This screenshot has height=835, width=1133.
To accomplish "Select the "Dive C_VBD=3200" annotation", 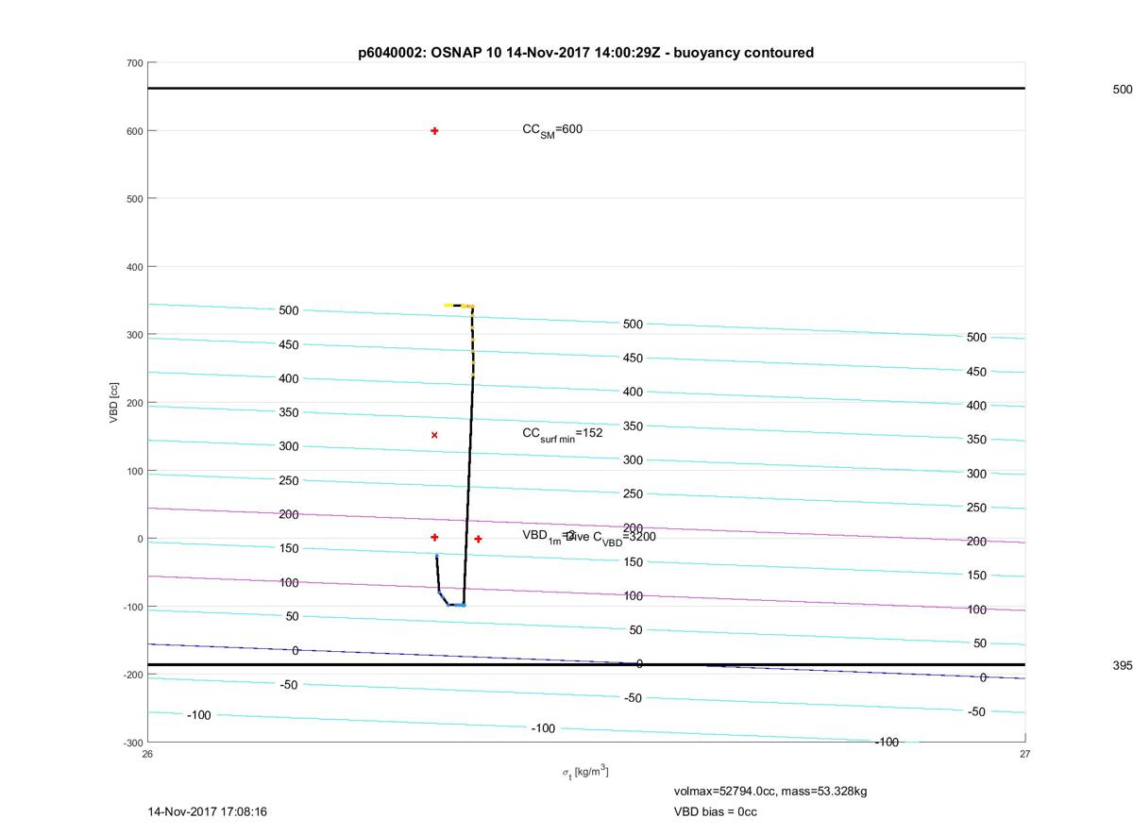I will pos(610,537).
